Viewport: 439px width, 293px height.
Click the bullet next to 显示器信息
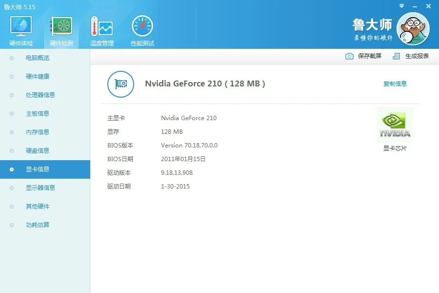(12, 188)
